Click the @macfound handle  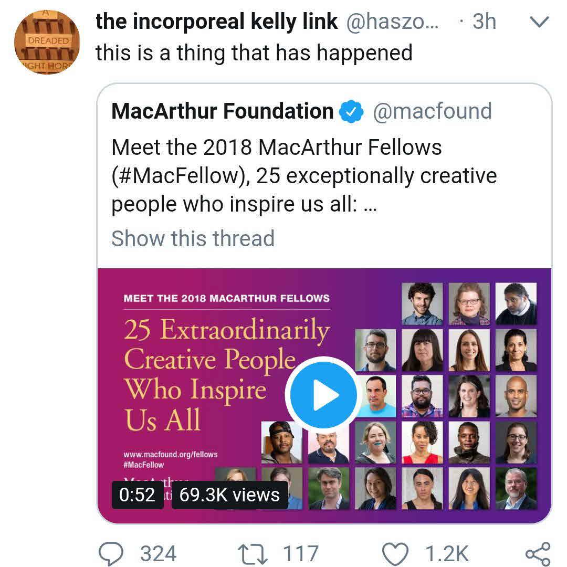432,111
